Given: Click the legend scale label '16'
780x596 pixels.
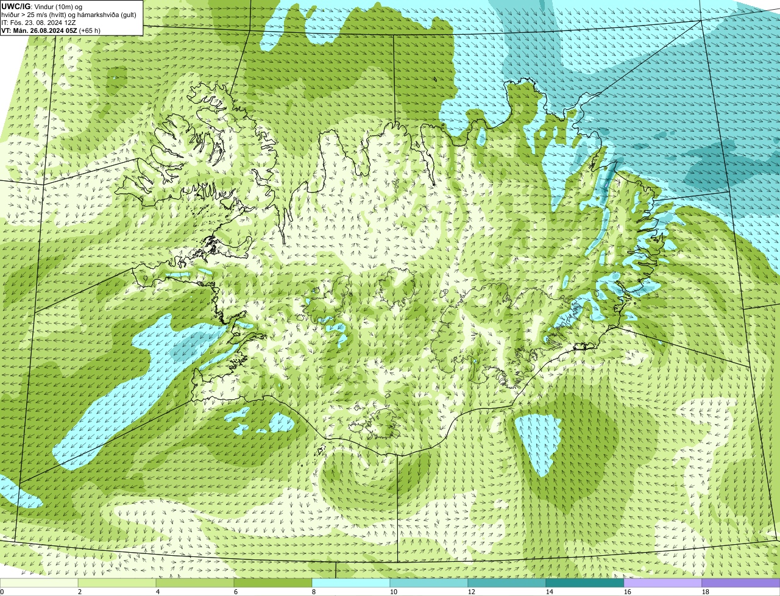Looking at the screenshot, I should pos(628,592).
